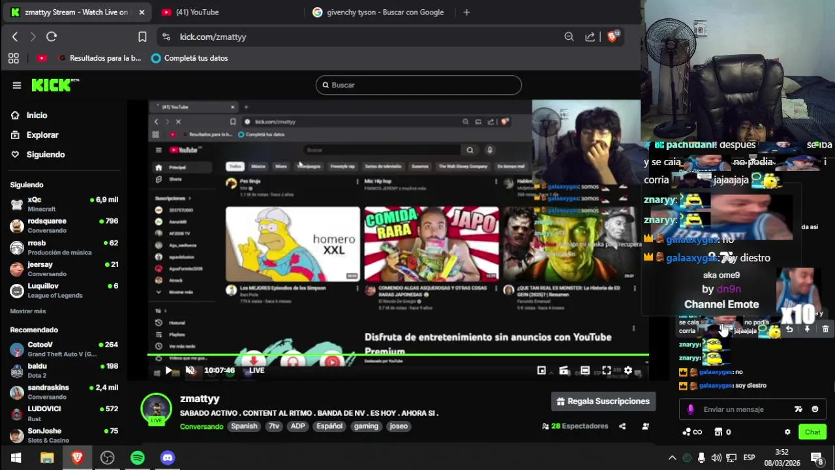Viewport: 835px width, 470px height.
Task: Jump to LIVE in Kick player
Action: (x=256, y=370)
